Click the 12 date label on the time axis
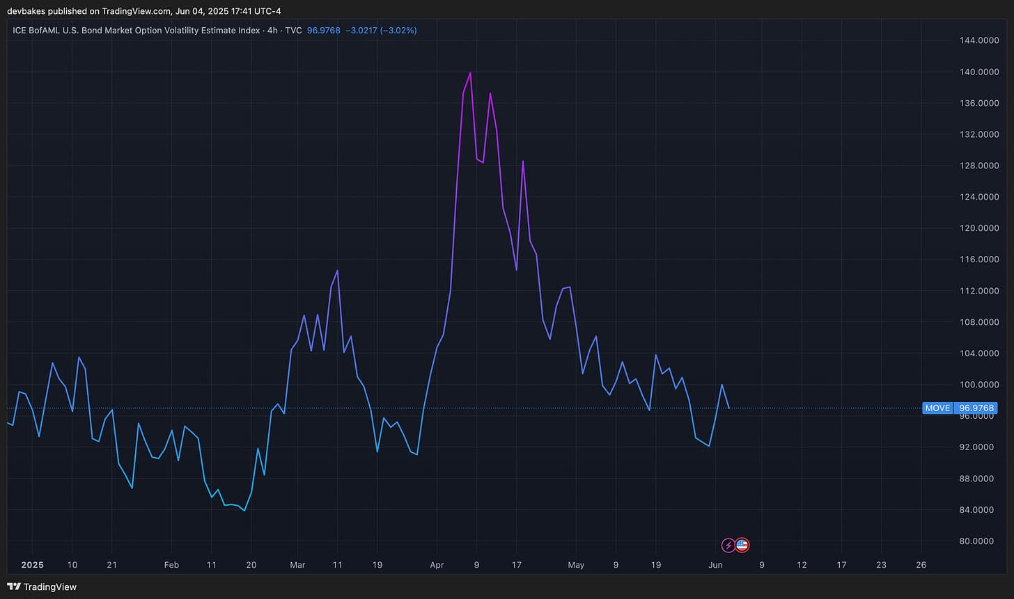 click(802, 565)
